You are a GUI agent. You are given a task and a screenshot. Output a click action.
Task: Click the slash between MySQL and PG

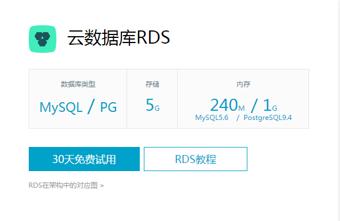point(91,106)
